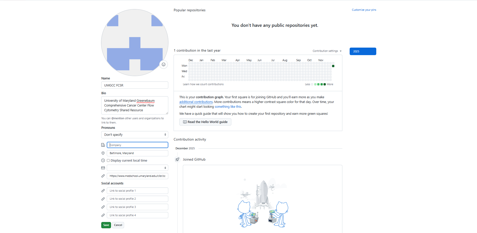Click the smiley emoji status icon on avatar
Viewport: 477px width, 233px height.
pos(164,65)
